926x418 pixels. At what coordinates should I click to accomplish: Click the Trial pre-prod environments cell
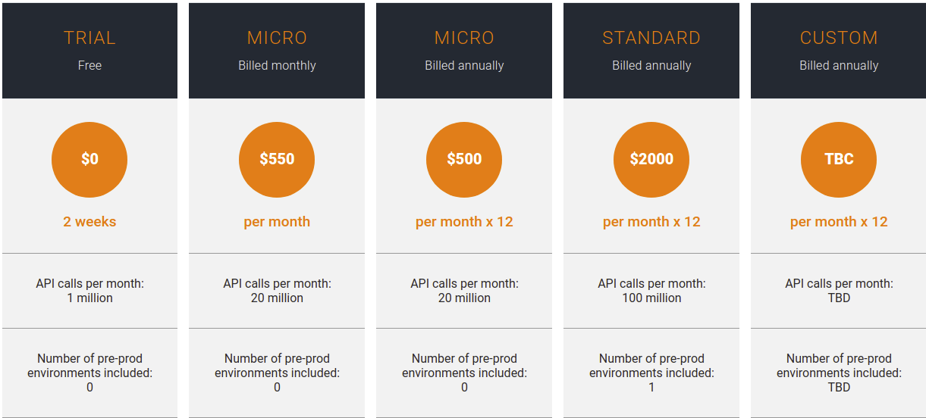point(89,373)
